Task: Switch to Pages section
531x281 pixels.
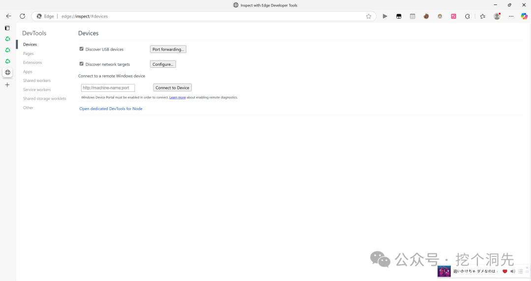Action: coord(28,54)
